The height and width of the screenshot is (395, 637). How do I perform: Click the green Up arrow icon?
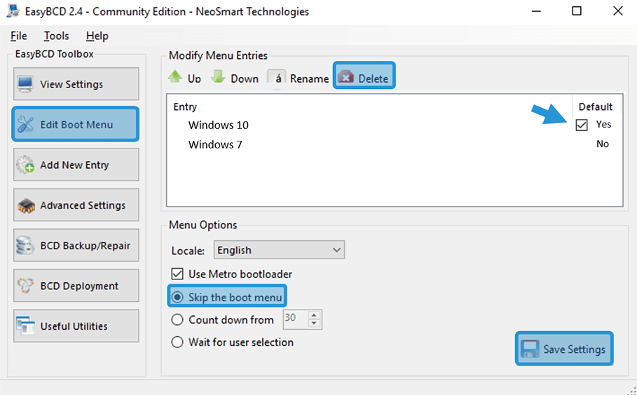[x=175, y=77]
